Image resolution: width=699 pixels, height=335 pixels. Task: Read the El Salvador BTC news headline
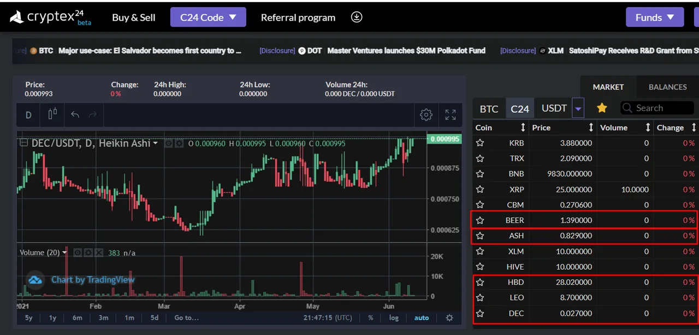pyautogui.click(x=150, y=51)
